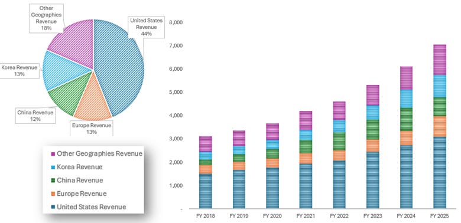Select the FY 2020 United States bar segment

[272, 188]
